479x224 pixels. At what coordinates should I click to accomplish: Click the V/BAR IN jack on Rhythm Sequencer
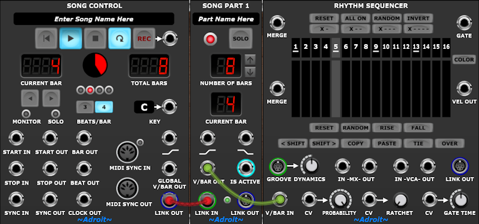coord(280,200)
